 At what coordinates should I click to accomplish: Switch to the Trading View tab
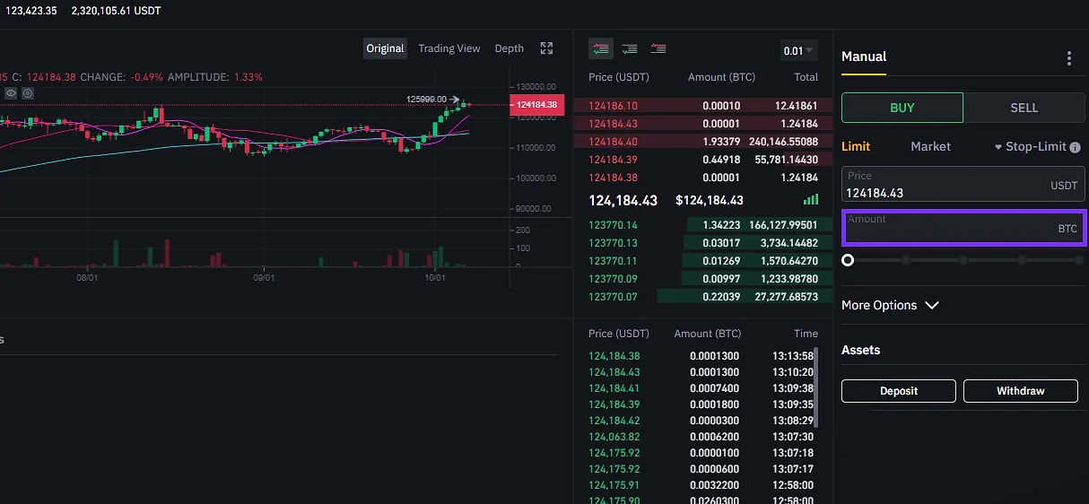tap(449, 48)
